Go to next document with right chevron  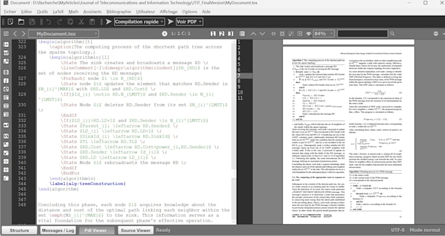(24, 34)
